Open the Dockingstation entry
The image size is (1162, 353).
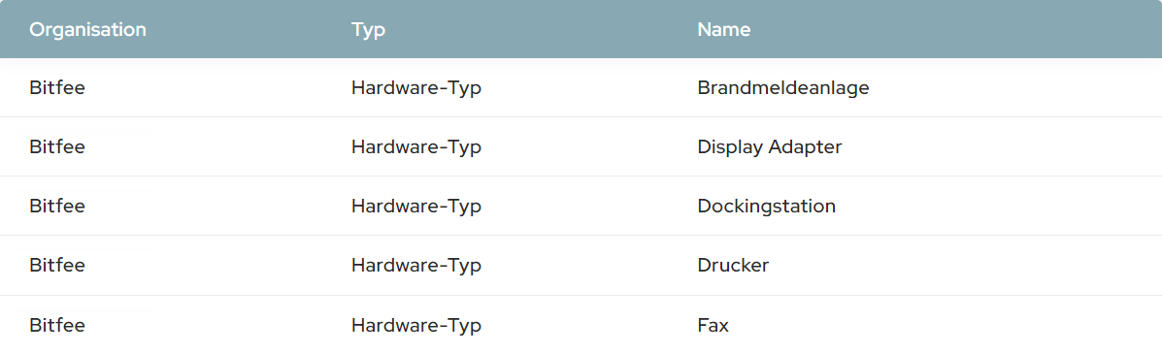[766, 207]
